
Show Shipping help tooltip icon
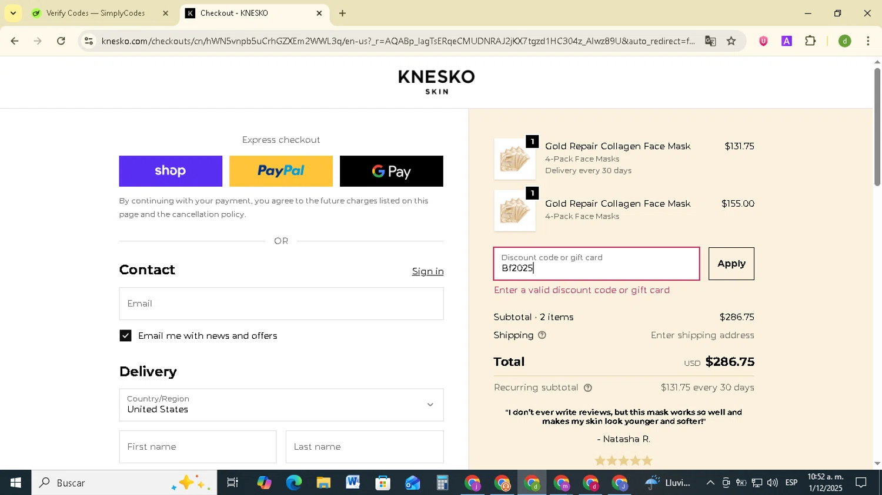point(542,335)
